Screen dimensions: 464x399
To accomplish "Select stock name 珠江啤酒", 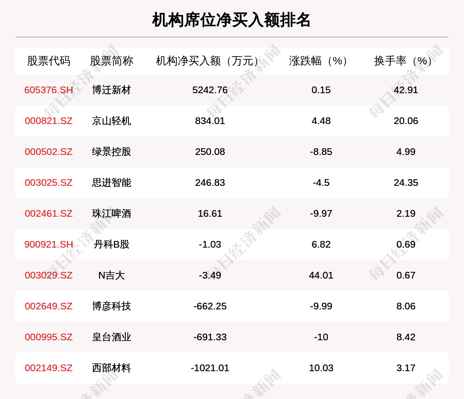I will pyautogui.click(x=111, y=213).
